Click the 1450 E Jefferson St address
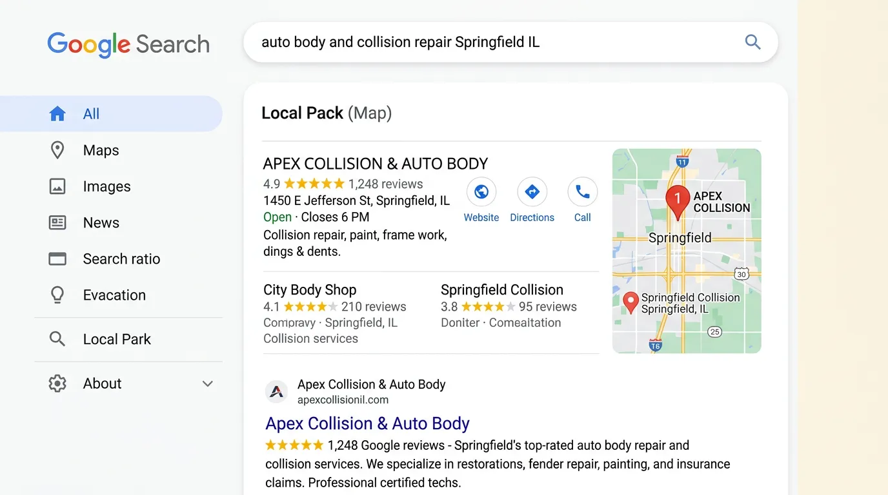888x495 pixels. coord(357,200)
